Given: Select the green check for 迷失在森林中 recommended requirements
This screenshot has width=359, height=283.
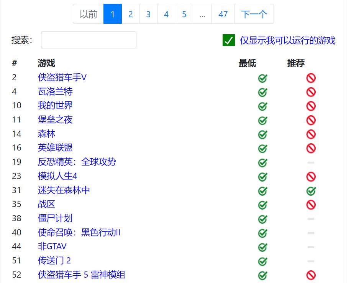Looking at the screenshot, I should 311,191.
